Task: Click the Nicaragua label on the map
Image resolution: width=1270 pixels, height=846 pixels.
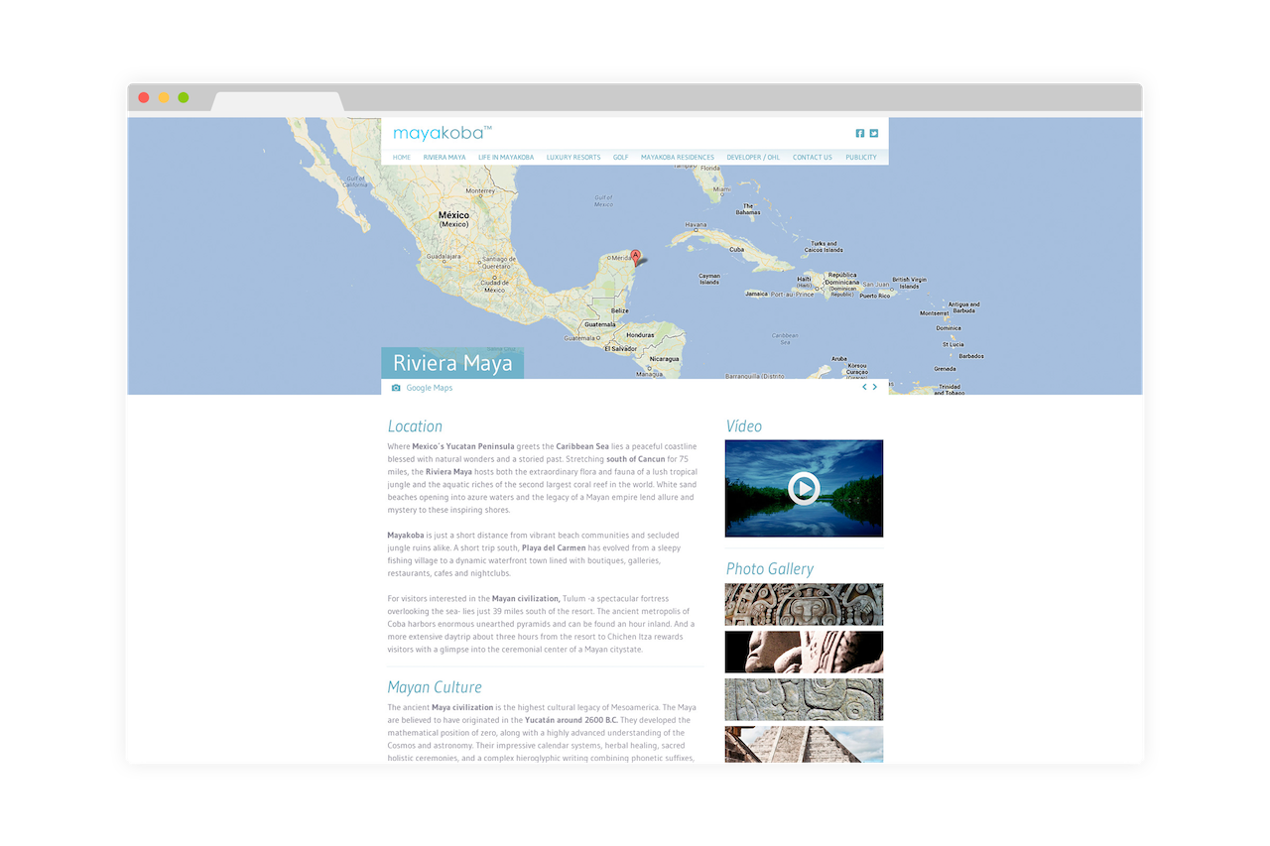Action: click(665, 358)
